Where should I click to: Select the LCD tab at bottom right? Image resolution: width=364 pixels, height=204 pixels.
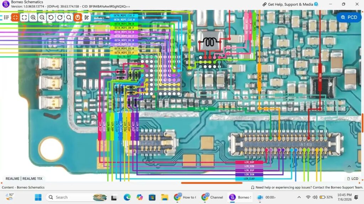(x=352, y=178)
